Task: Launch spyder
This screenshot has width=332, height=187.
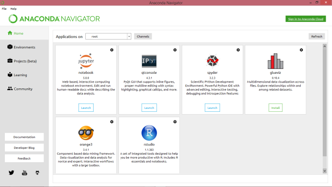Action: (213, 108)
